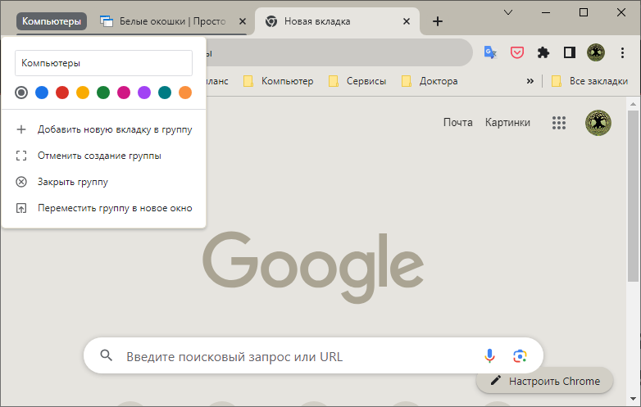The height and width of the screenshot is (407, 641).
Task: Open the Компьютер bookmark folder
Action: (279, 81)
